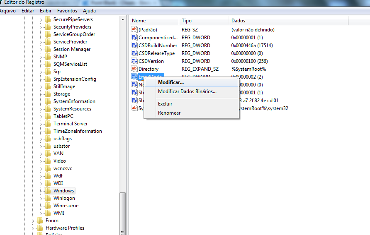Click the Nome column header
The image size is (370, 235).
[x=139, y=21]
